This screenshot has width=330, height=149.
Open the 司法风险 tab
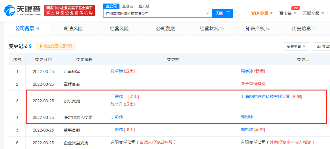click(x=73, y=29)
